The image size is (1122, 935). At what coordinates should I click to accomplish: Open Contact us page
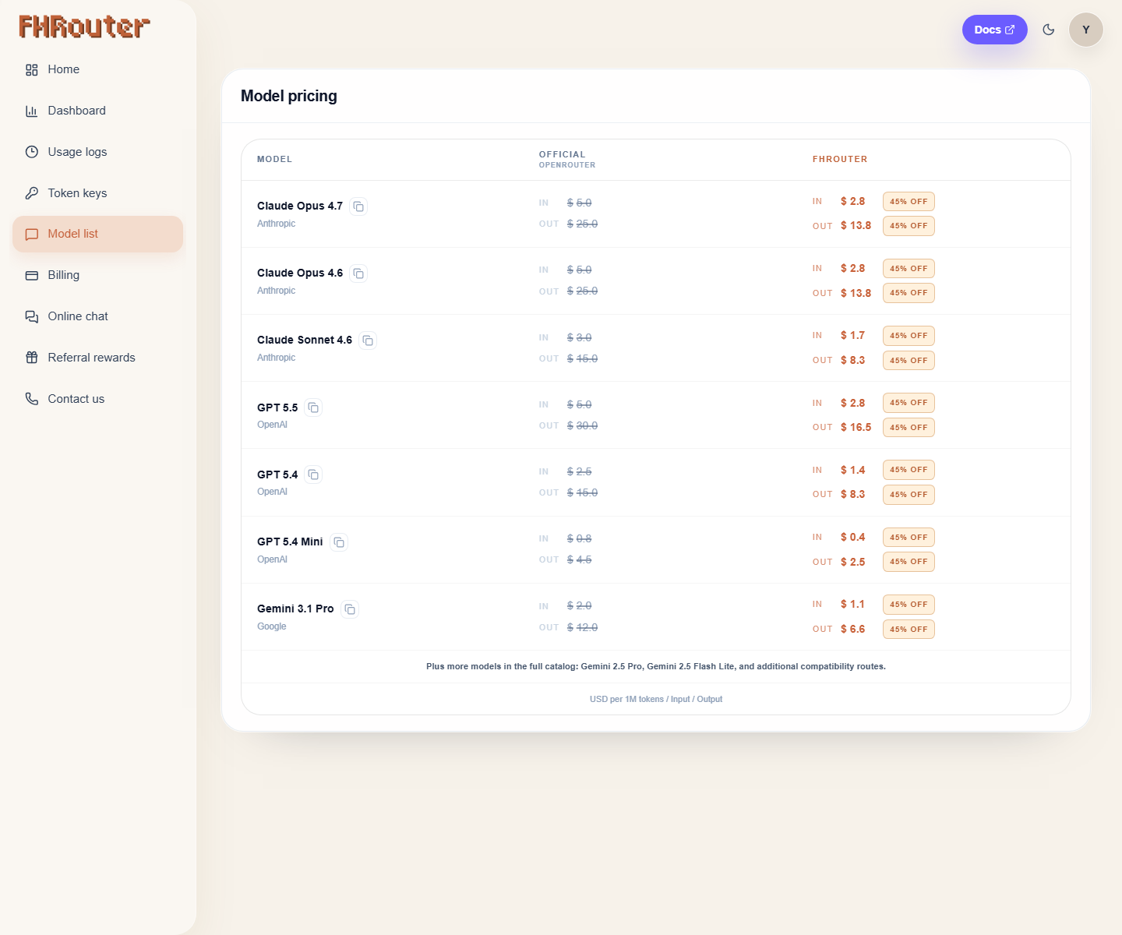[97, 399]
